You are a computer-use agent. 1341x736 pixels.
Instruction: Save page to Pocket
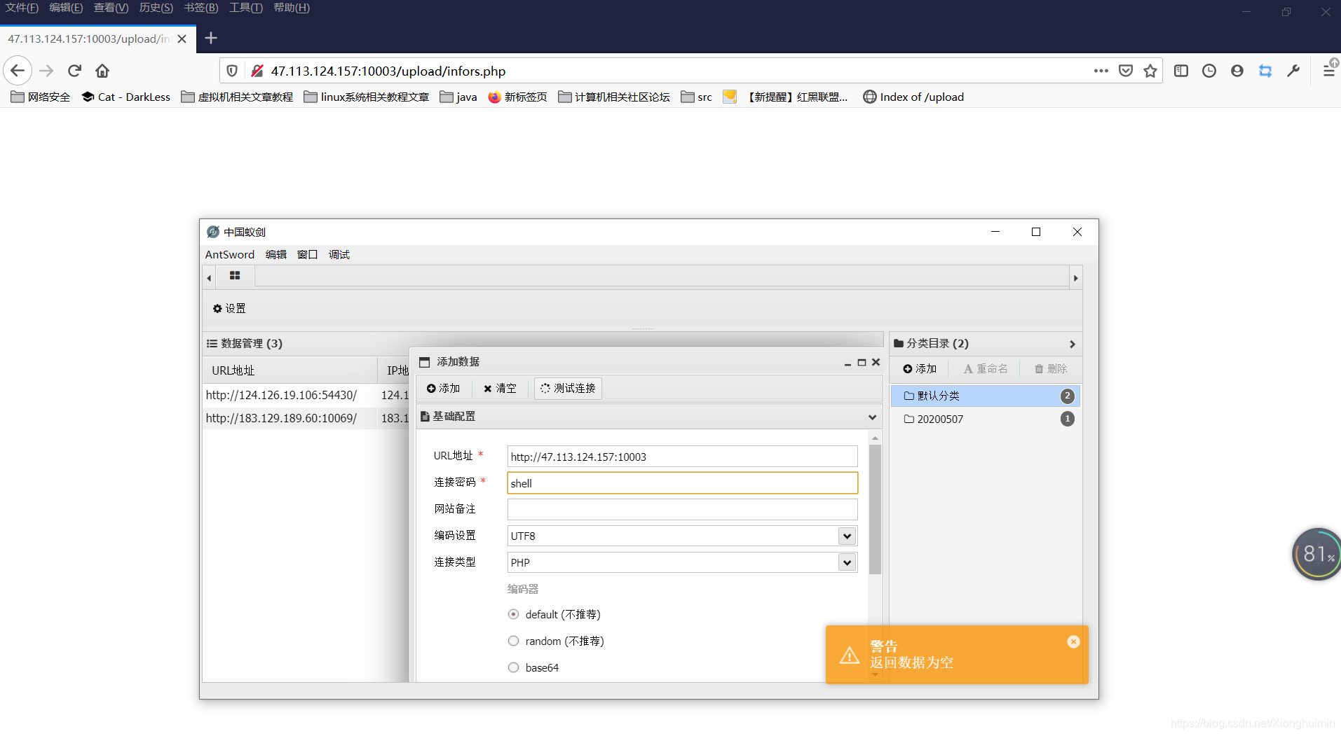pos(1126,71)
